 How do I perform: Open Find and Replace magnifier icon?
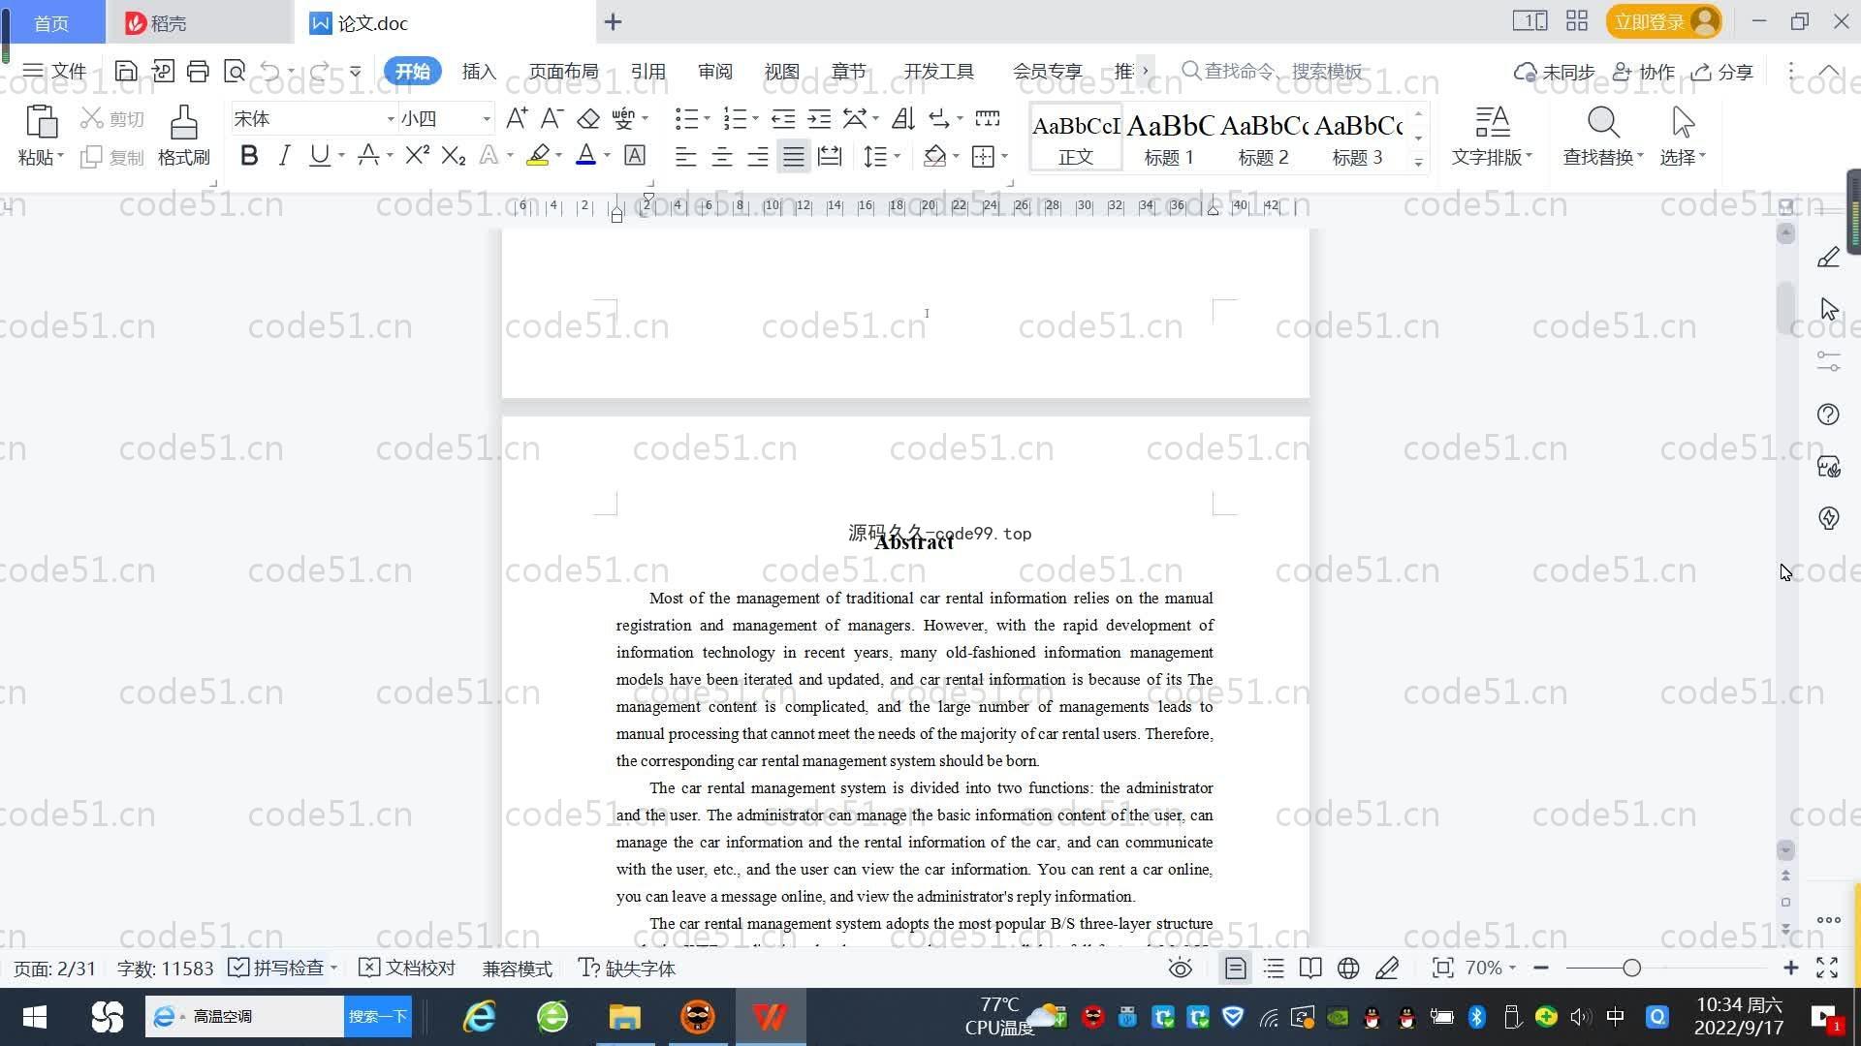point(1602,122)
